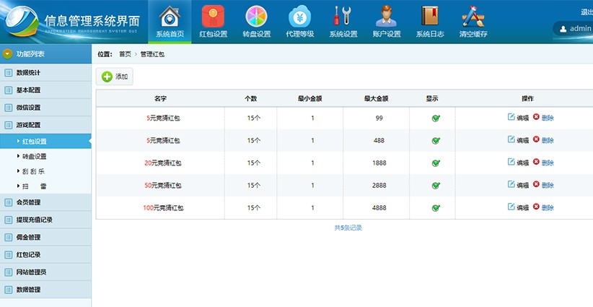Open 红包设置 red envelope icon
Screen dimensions: 593x307
click(214, 17)
